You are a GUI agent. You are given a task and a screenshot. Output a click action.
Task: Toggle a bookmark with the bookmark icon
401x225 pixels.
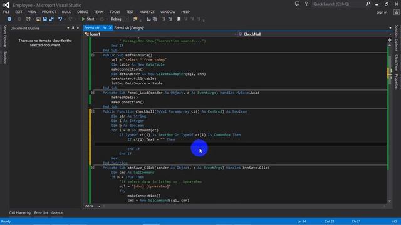pyautogui.click(x=179, y=19)
